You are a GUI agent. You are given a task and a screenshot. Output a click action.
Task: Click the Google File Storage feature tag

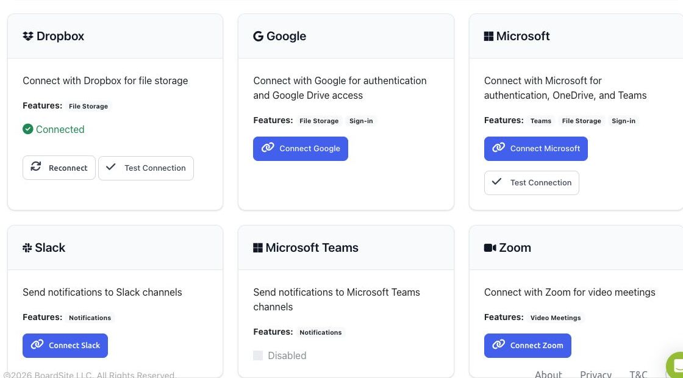(319, 121)
